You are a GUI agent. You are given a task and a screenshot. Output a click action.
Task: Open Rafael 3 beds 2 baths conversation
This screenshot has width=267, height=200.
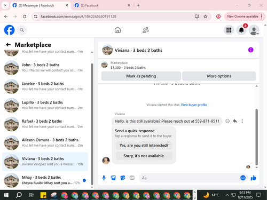tap(45, 124)
